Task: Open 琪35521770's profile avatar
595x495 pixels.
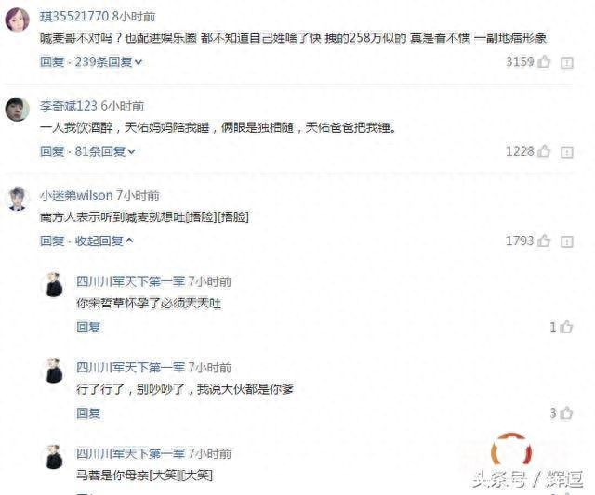Action: 17,20
